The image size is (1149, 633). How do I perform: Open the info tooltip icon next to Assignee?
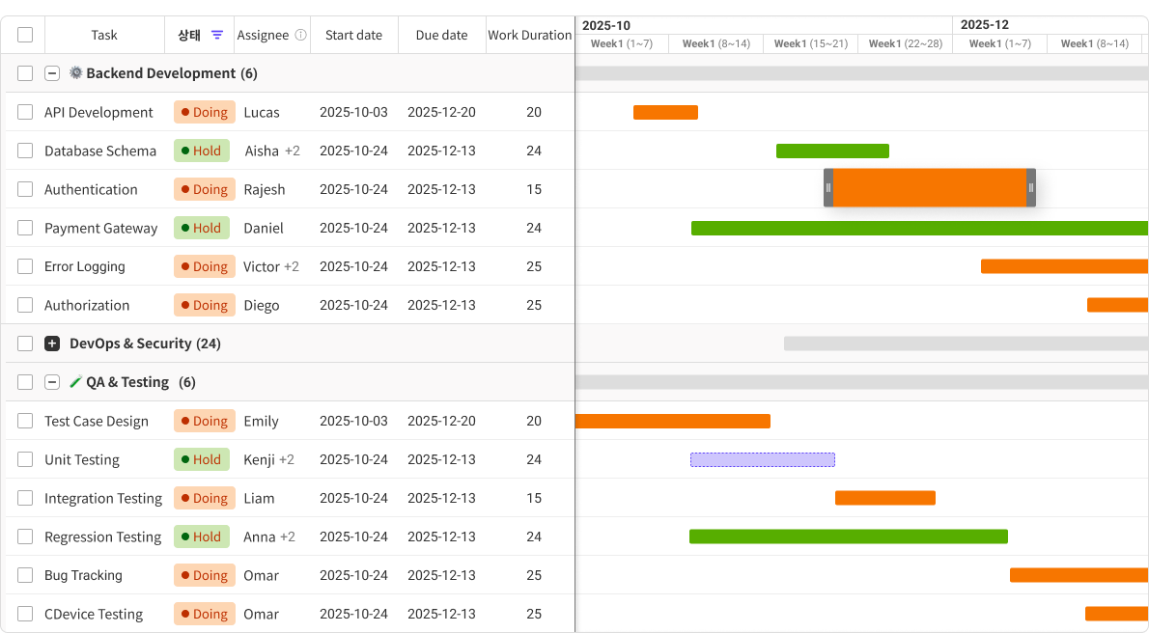pyautogui.click(x=299, y=33)
